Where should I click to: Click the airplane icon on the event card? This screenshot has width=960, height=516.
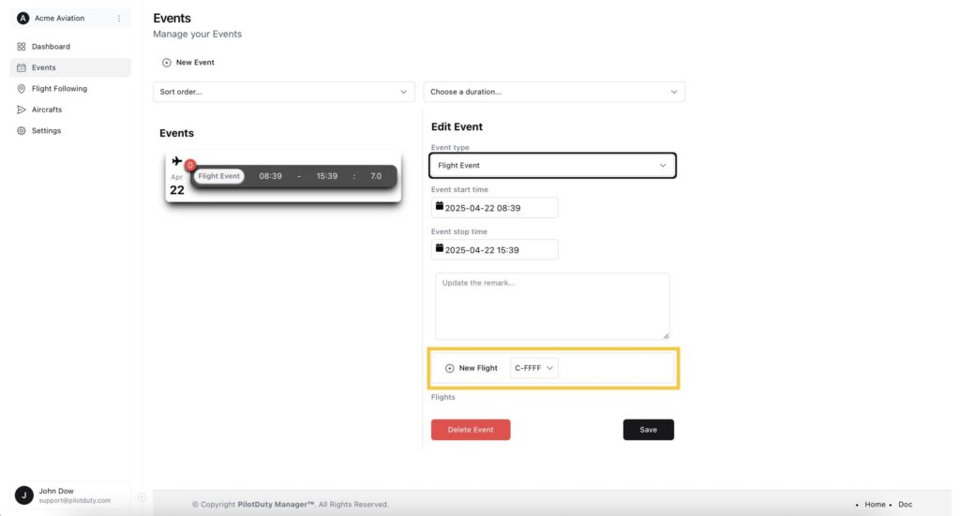177,161
